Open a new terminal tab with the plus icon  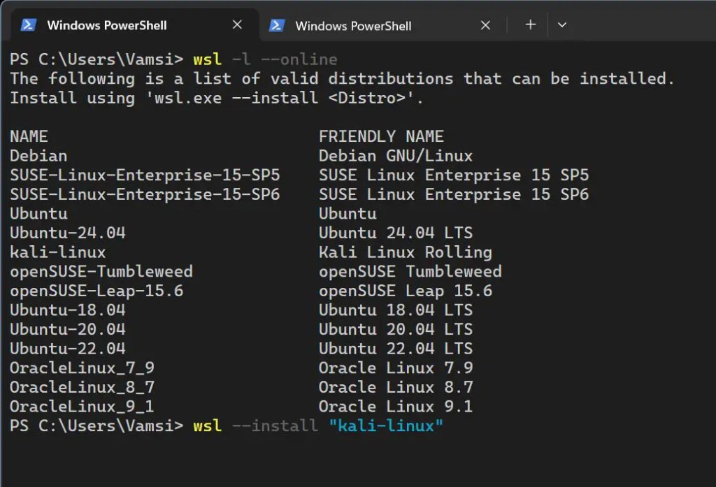pyautogui.click(x=529, y=24)
